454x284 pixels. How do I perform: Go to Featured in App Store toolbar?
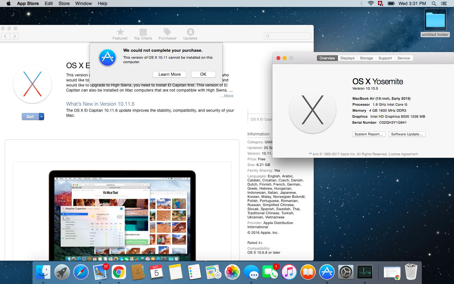click(120, 34)
